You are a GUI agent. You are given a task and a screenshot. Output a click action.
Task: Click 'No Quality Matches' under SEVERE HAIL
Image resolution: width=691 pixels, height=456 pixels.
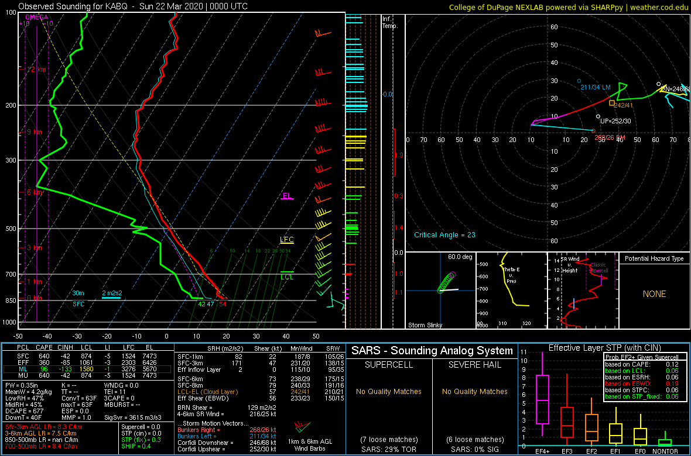pos(474,392)
